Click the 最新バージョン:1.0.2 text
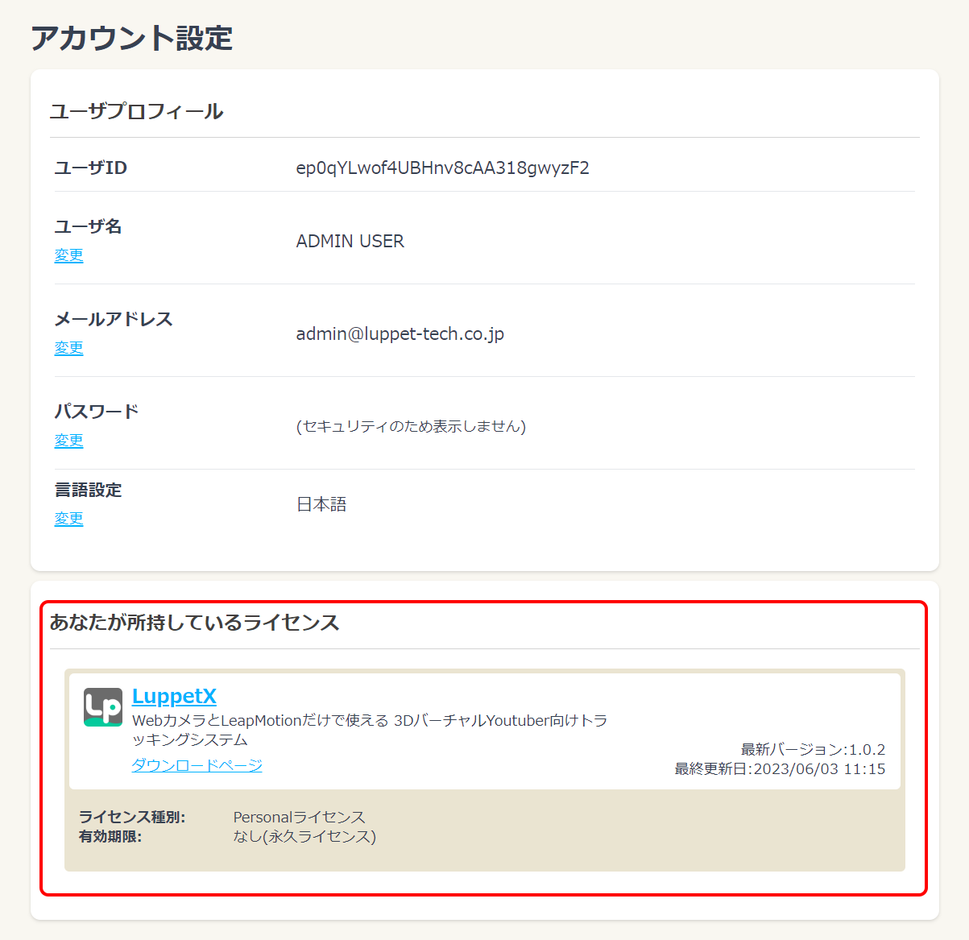 813,750
